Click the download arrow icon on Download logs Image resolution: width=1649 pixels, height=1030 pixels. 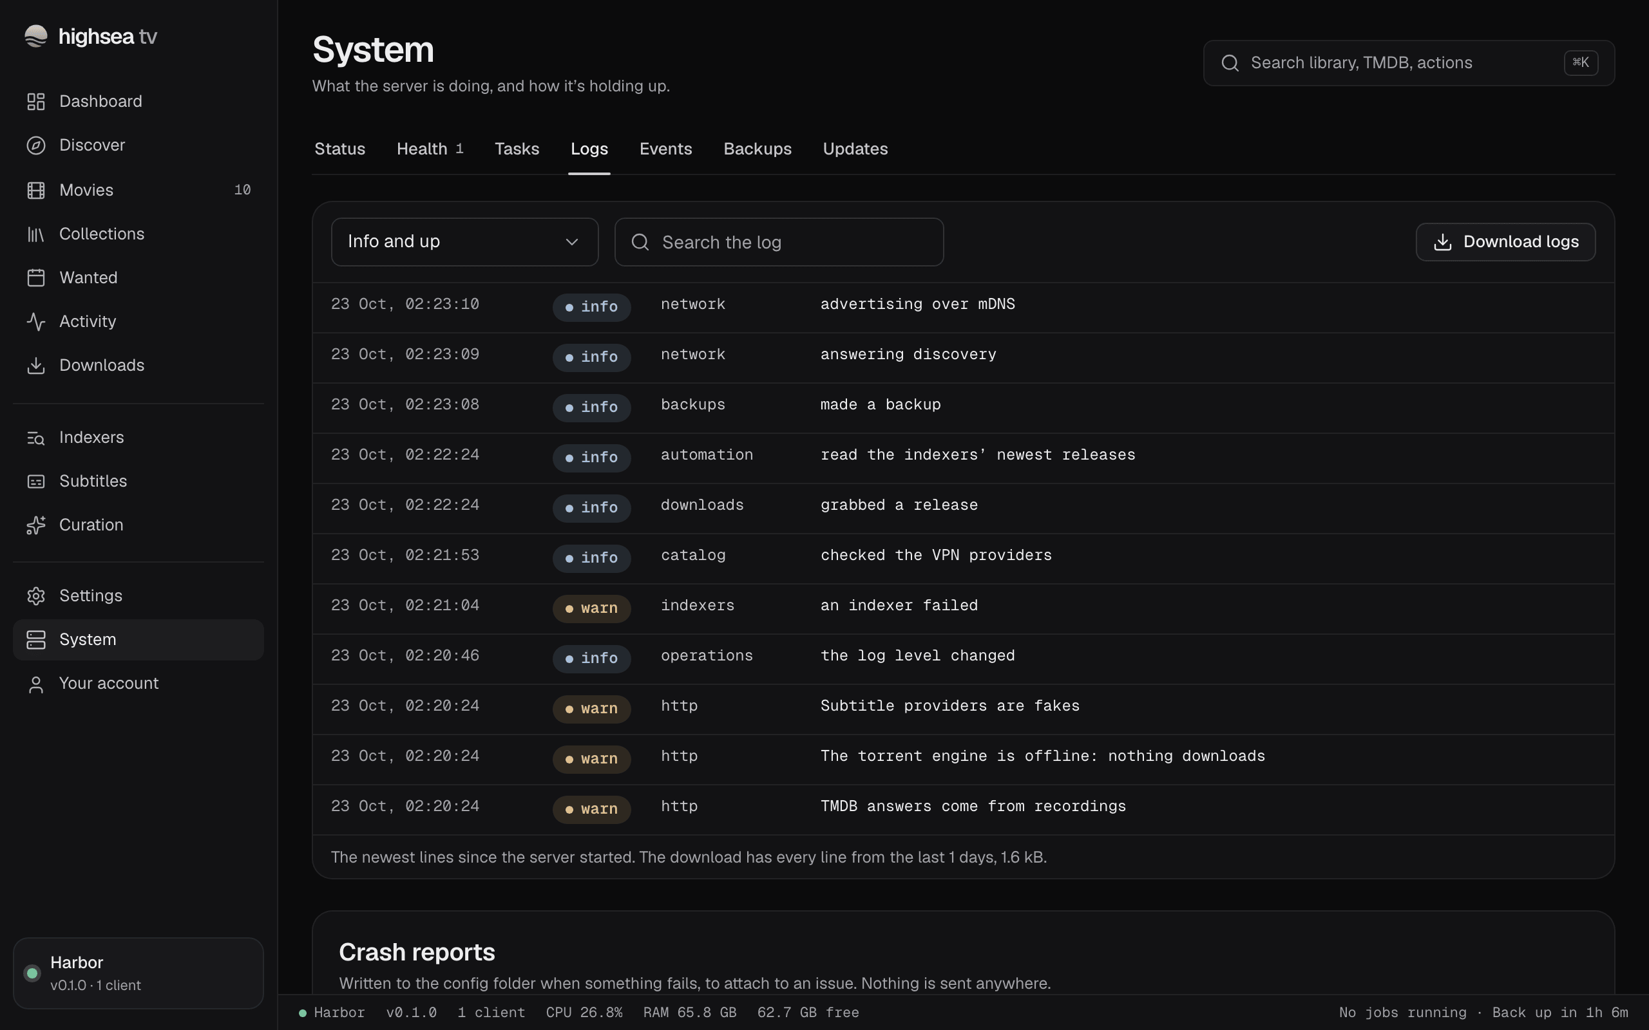coord(1442,242)
